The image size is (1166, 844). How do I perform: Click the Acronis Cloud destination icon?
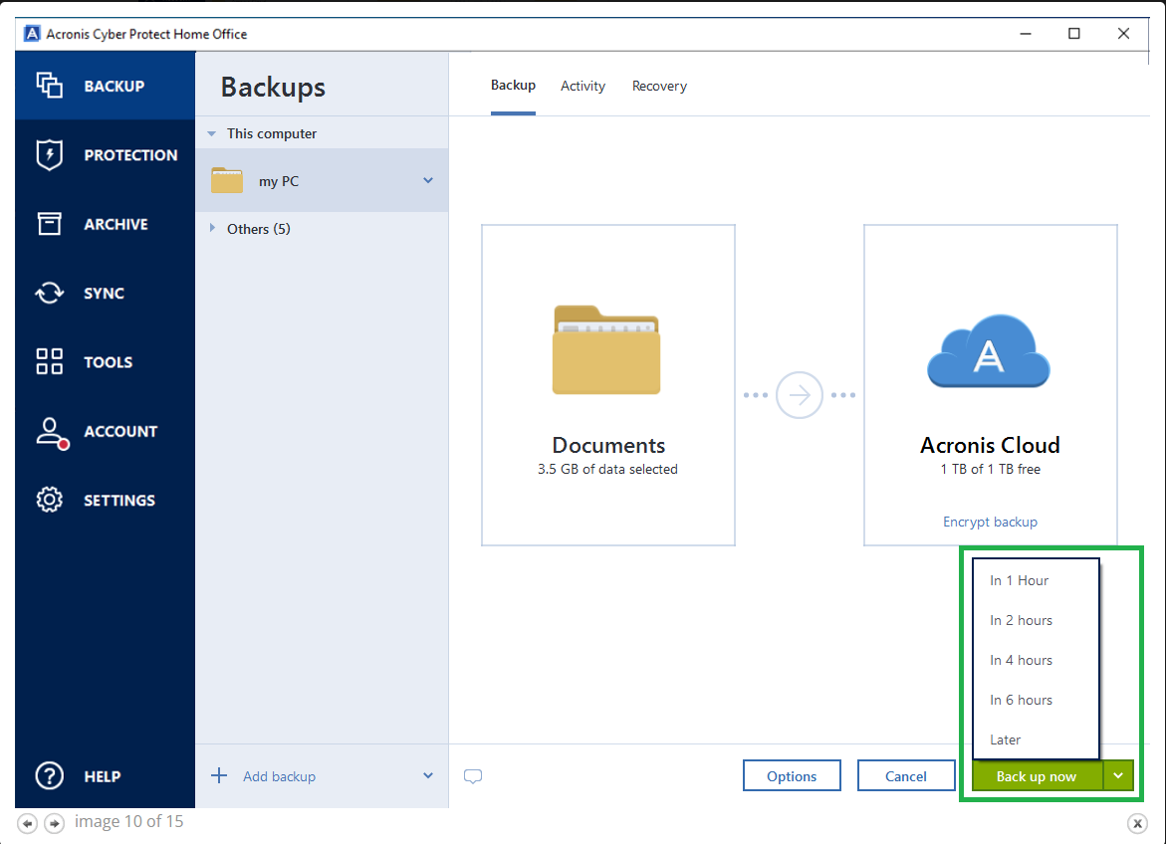point(989,352)
